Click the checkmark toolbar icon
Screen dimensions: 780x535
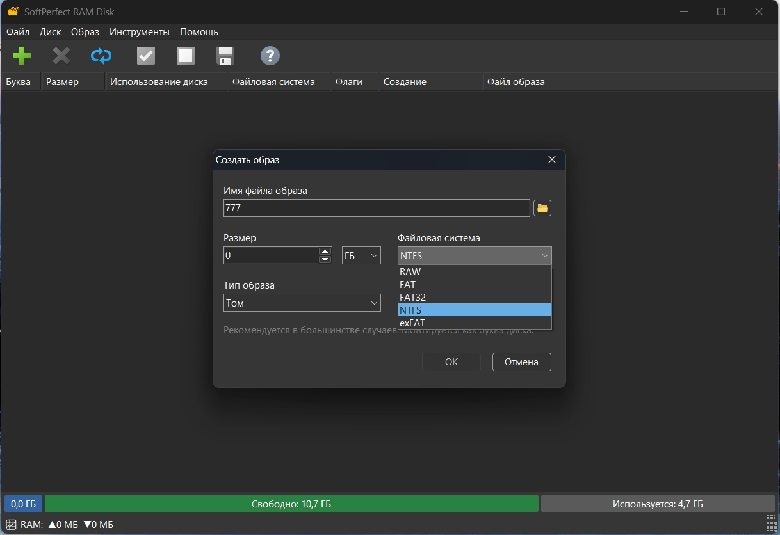146,56
